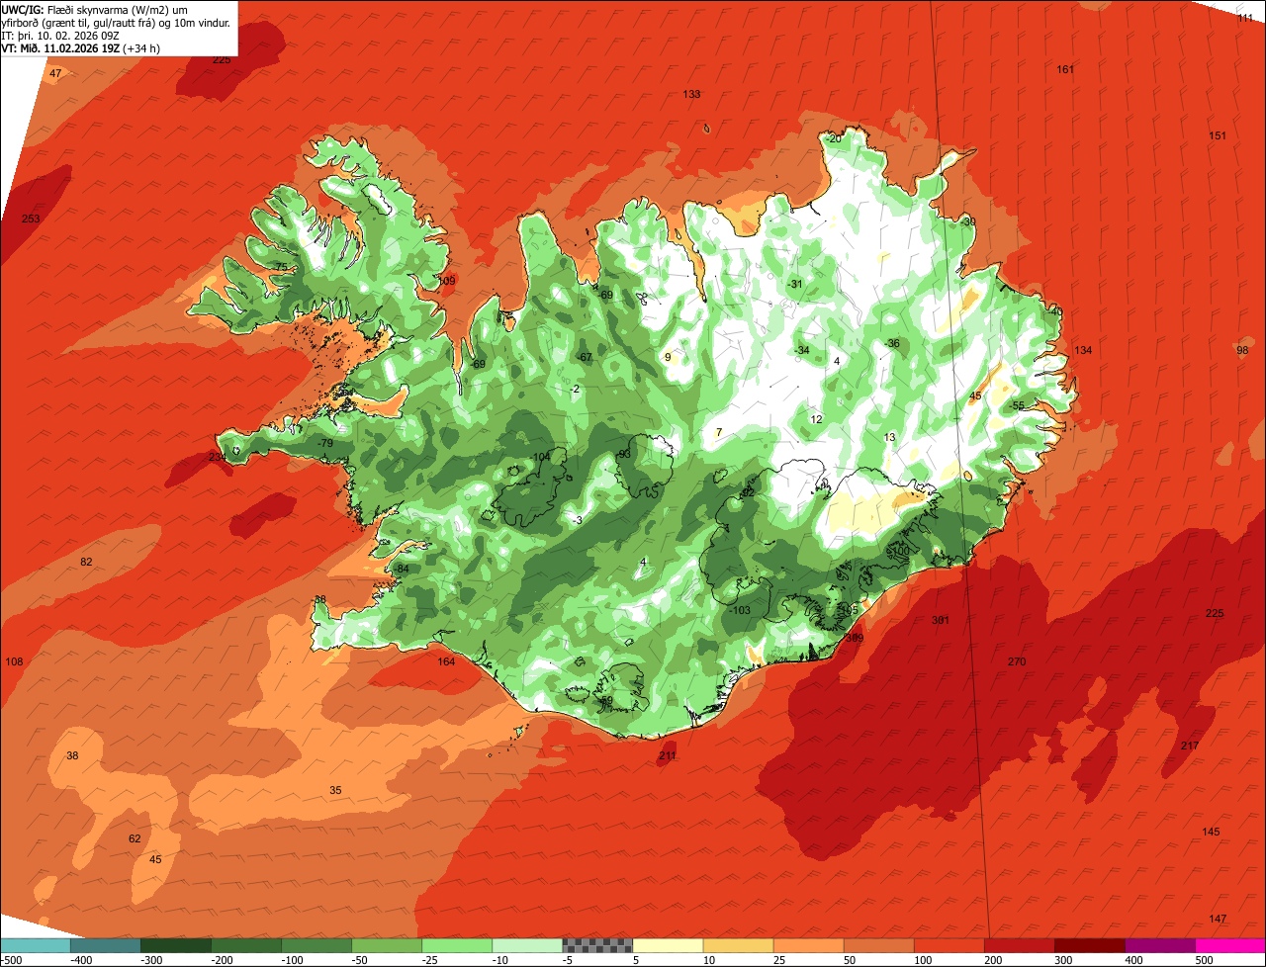Image resolution: width=1266 pixels, height=967 pixels.
Task: Select the pale yellow 5 to 10 swatch
Action: point(668,945)
